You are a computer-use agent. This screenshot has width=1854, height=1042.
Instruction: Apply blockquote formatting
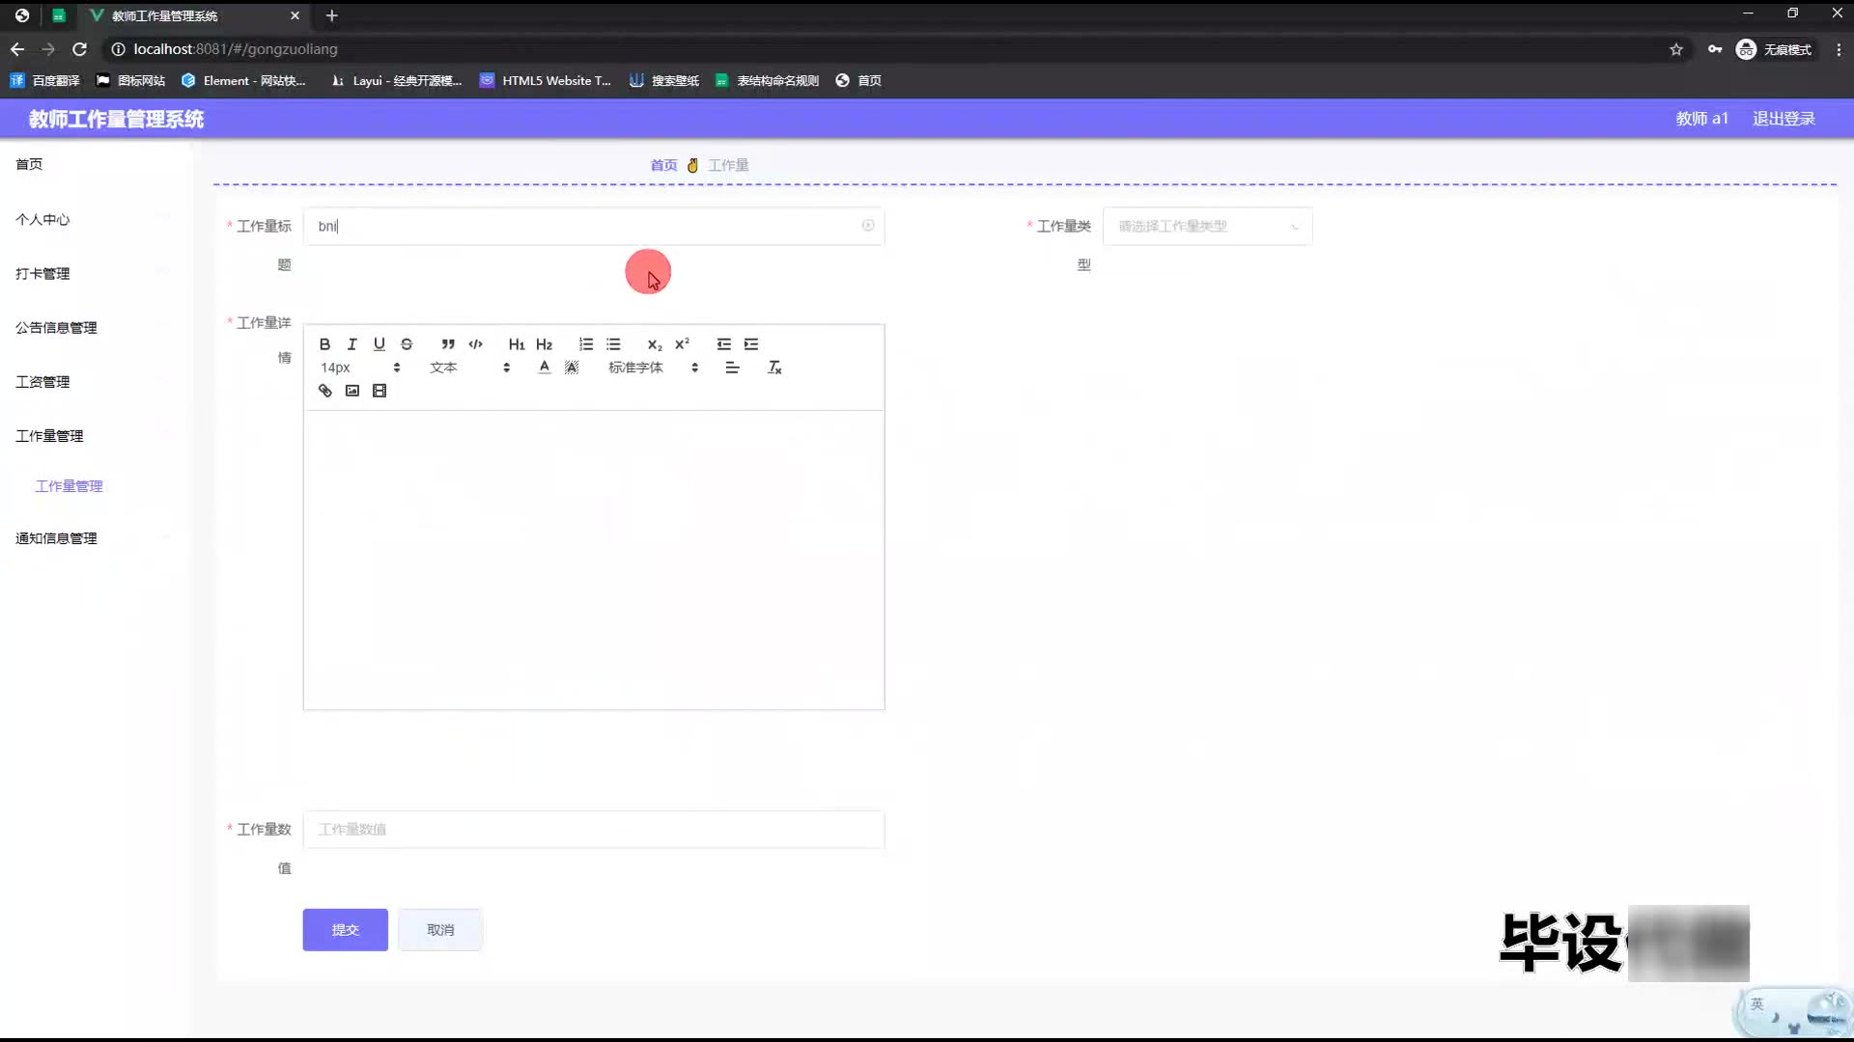tap(448, 344)
